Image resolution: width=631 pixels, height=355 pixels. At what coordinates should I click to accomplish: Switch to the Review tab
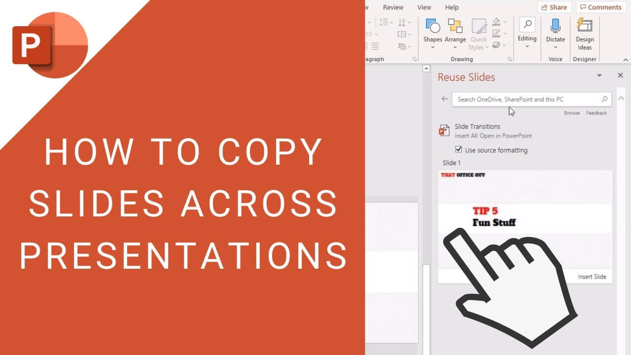coord(393,7)
